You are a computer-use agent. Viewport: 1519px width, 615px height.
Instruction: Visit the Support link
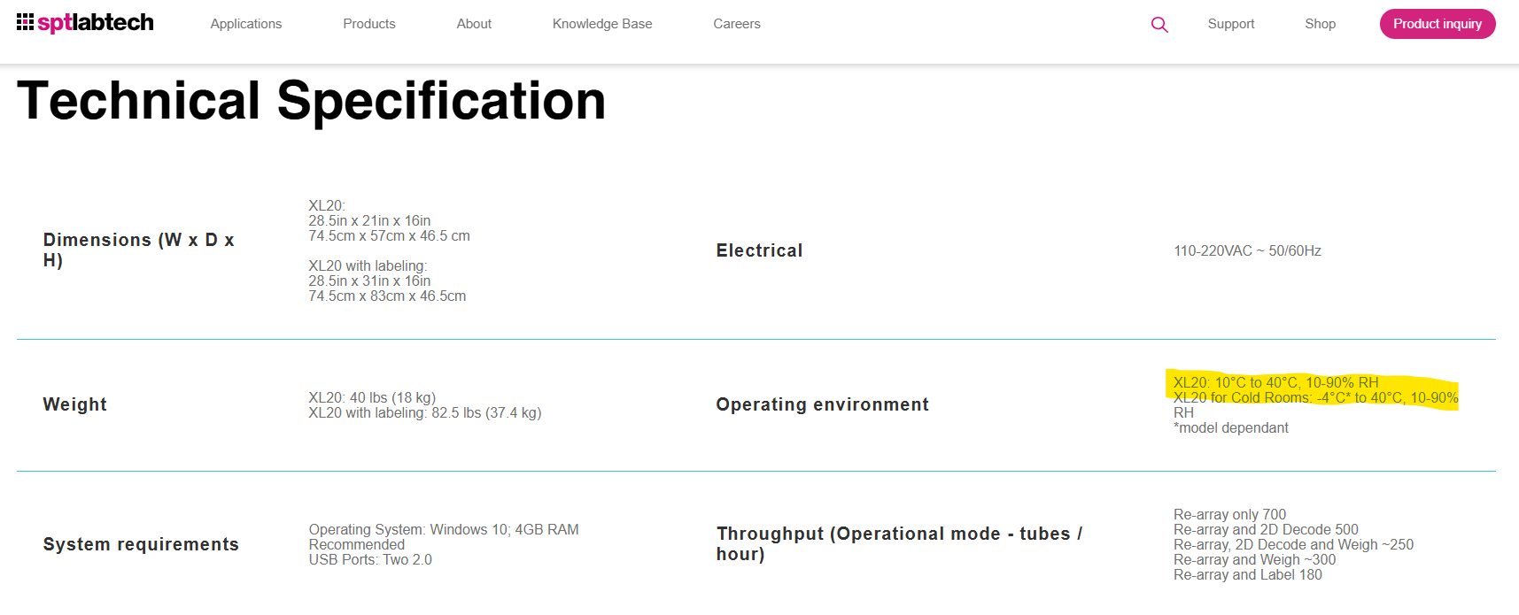(x=1231, y=24)
